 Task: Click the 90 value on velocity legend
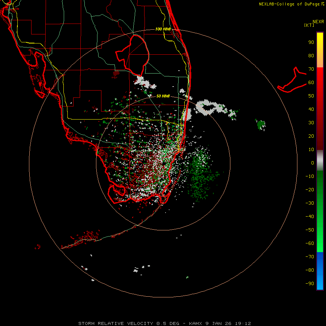[311, 42]
